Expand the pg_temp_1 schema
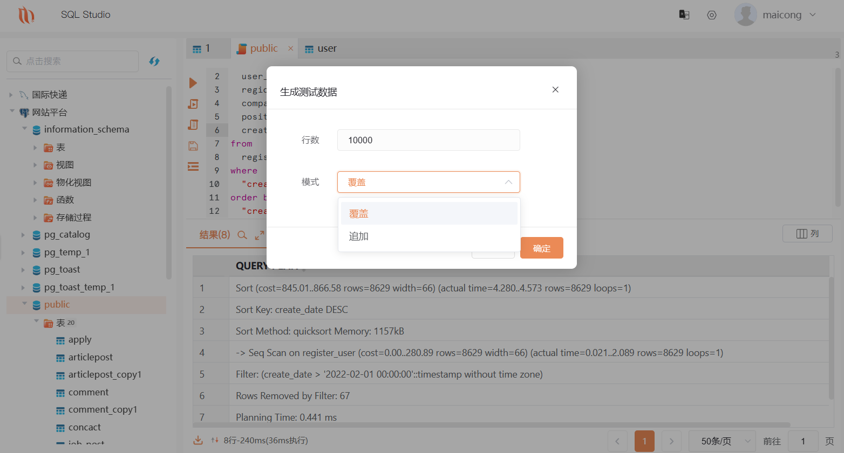This screenshot has width=844, height=453. (23, 252)
